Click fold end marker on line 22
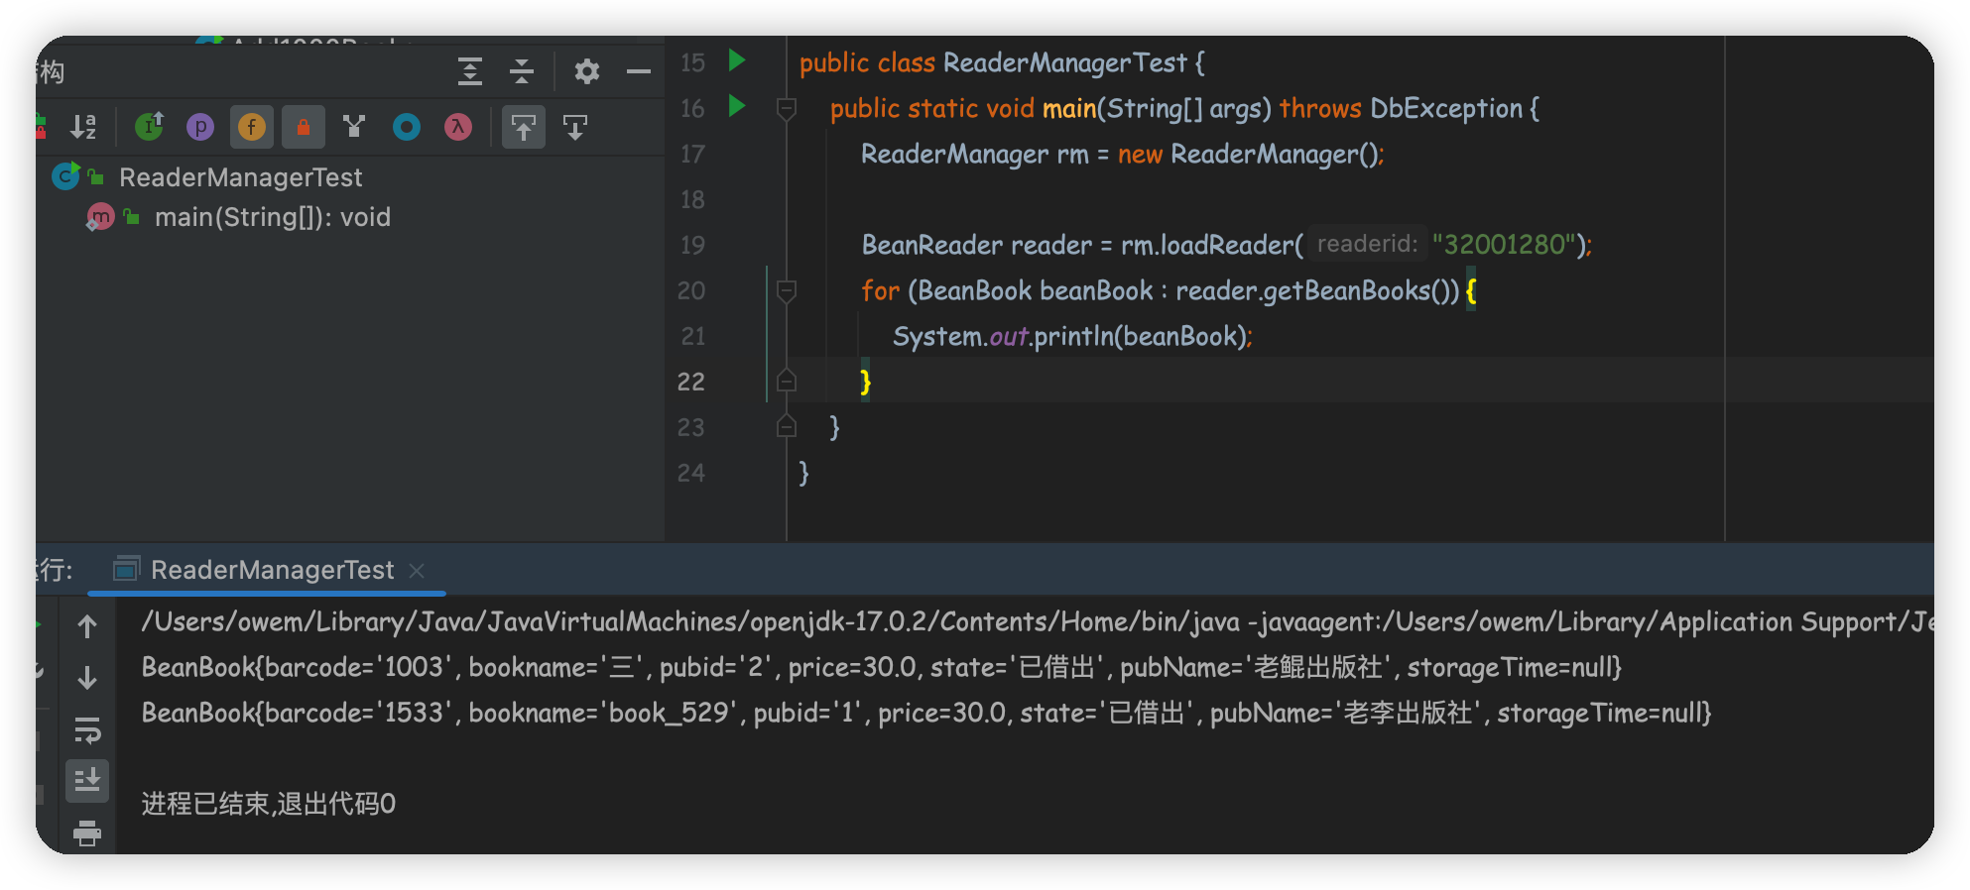The image size is (1970, 890). 787,381
